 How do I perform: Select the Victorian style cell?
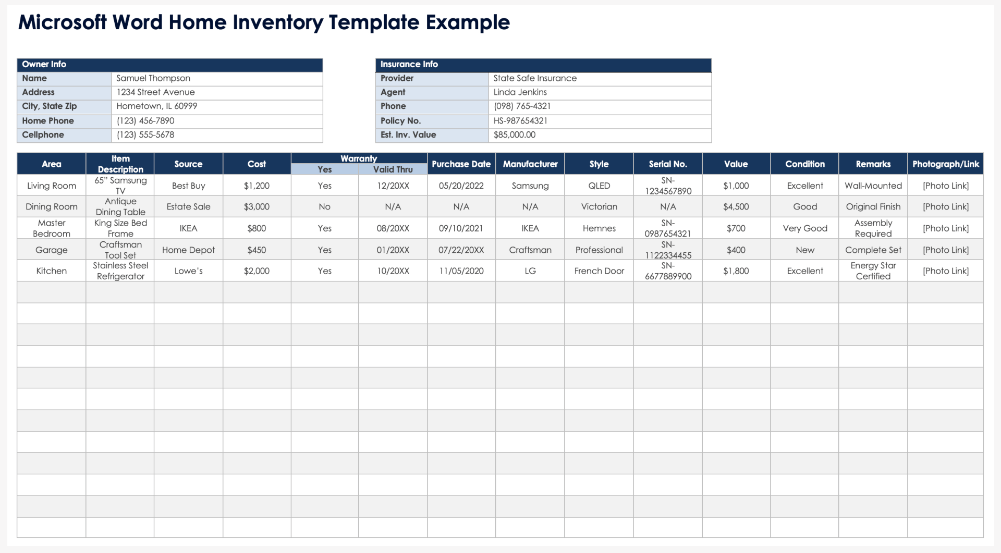[599, 207]
